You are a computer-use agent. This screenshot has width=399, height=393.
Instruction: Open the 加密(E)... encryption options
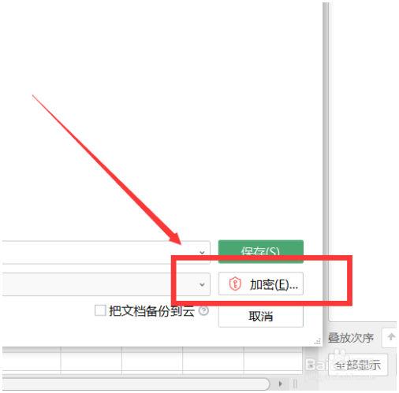click(260, 284)
